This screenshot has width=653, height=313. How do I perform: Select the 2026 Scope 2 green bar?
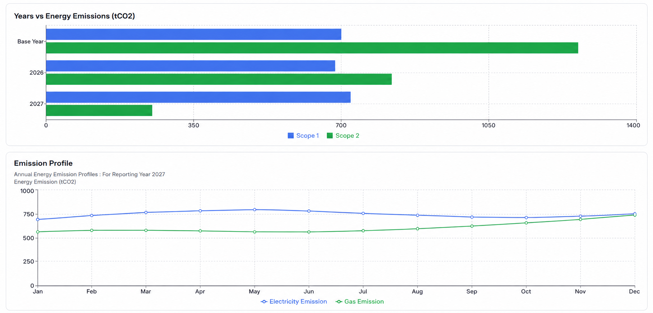tap(219, 79)
